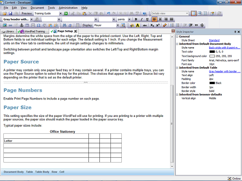Click the Clear Formatting eraser icon
This screenshot has width=242, height=181.
tap(165, 25)
